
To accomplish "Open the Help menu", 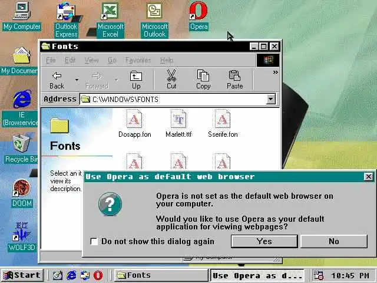I will coord(167,60).
